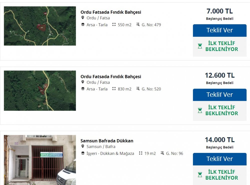The image size is (250, 185).
Task: Click the location pin beside Samsun / Bafra
Action: [82, 146]
